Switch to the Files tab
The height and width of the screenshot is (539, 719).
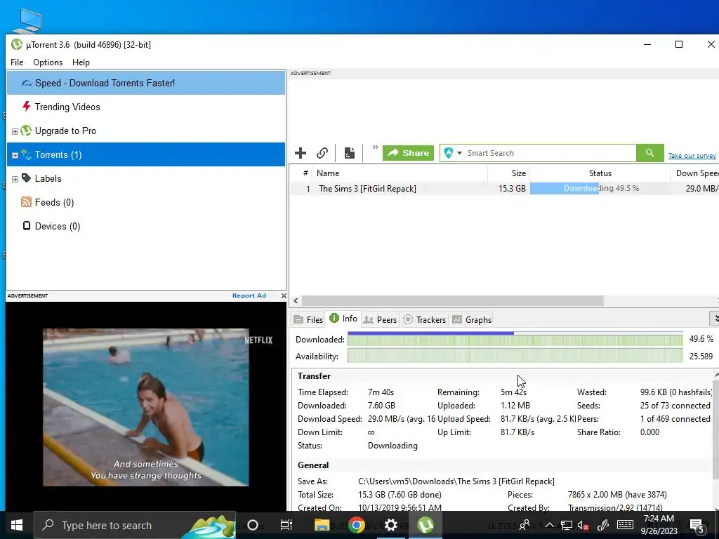coord(309,320)
